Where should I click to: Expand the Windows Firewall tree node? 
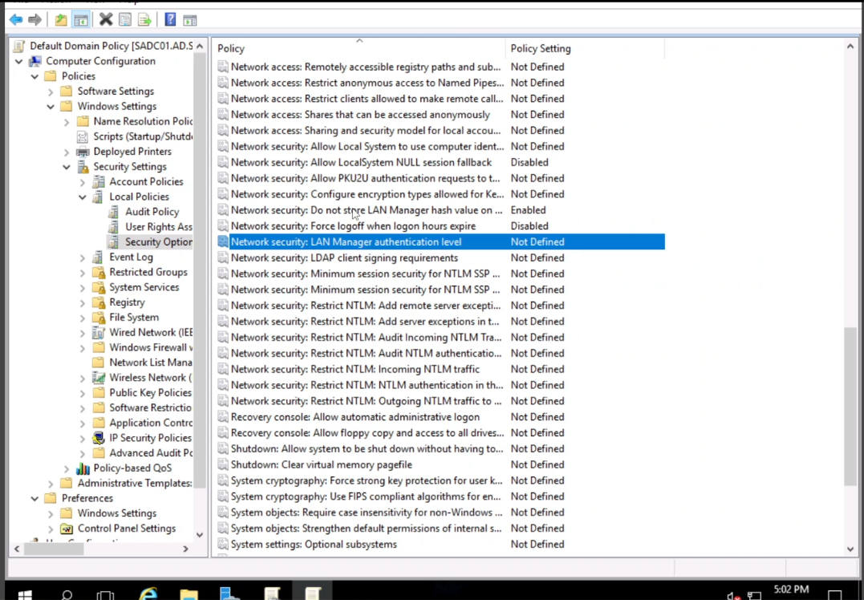click(x=83, y=348)
